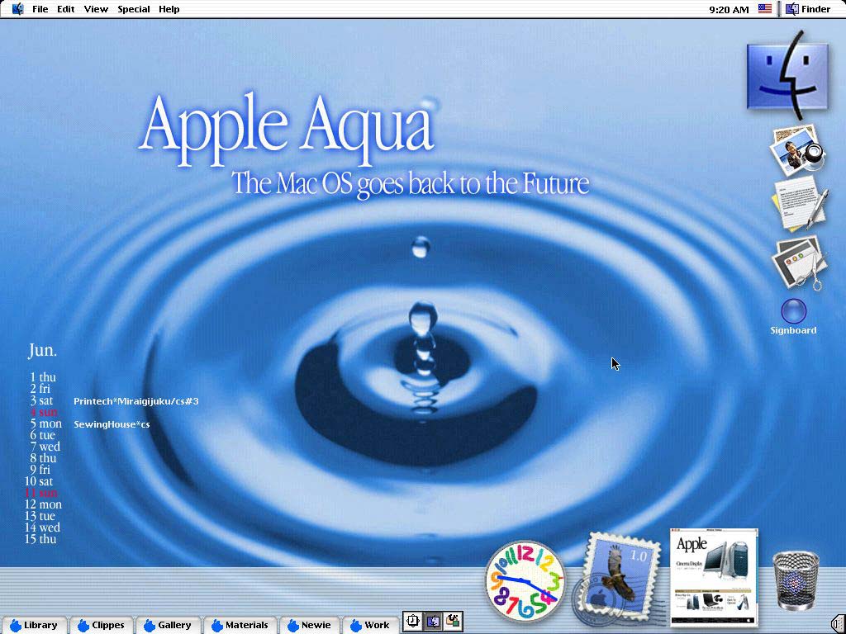Click the Printech*Miraigijuku/cs#3 calendar entry
This screenshot has height=634, width=846.
(x=136, y=401)
